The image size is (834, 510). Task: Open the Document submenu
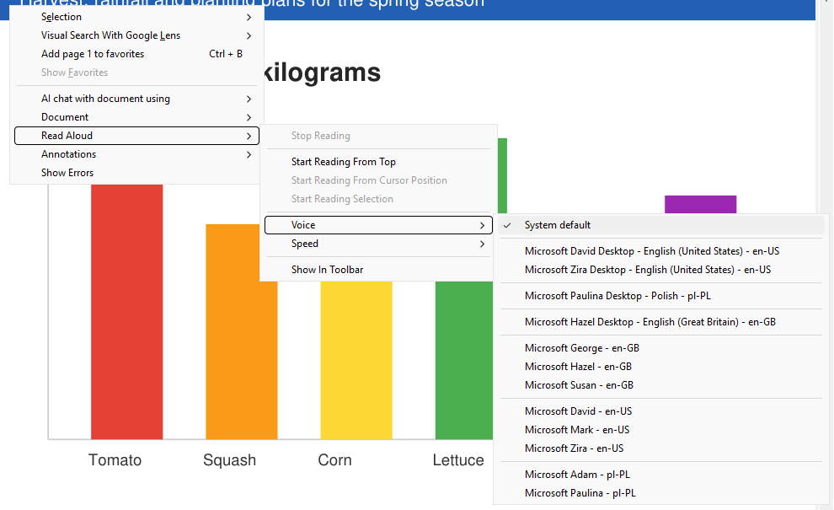coord(136,117)
